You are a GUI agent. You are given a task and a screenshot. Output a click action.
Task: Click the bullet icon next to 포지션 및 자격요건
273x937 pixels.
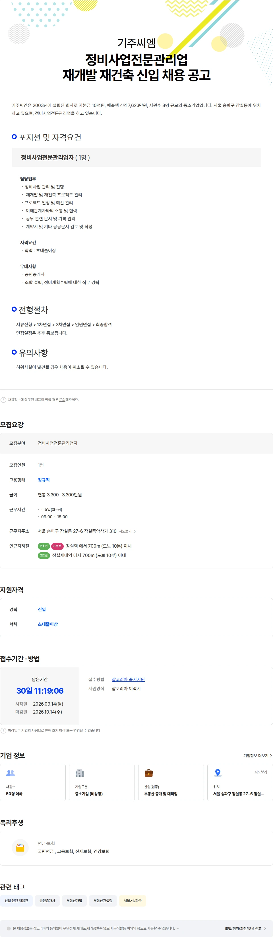tap(14, 137)
